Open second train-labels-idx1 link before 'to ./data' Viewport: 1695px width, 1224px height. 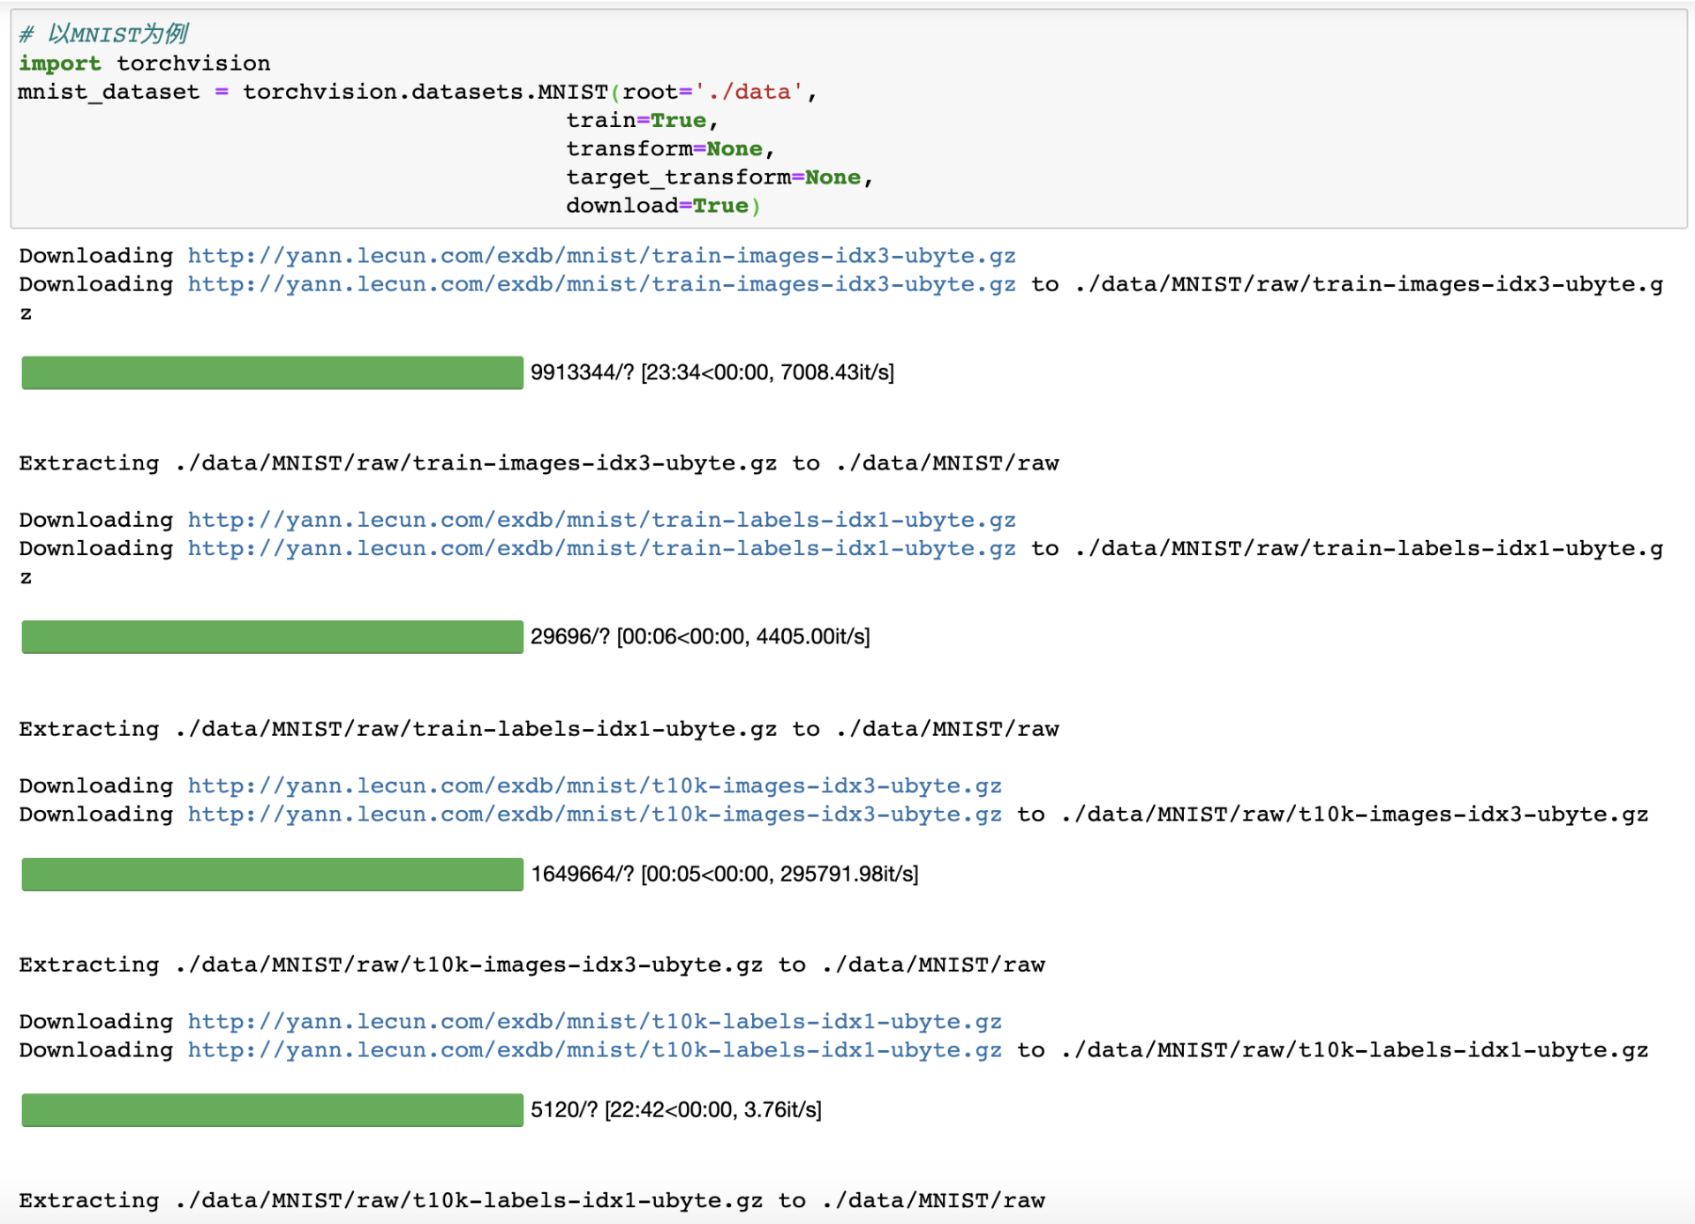pos(601,549)
